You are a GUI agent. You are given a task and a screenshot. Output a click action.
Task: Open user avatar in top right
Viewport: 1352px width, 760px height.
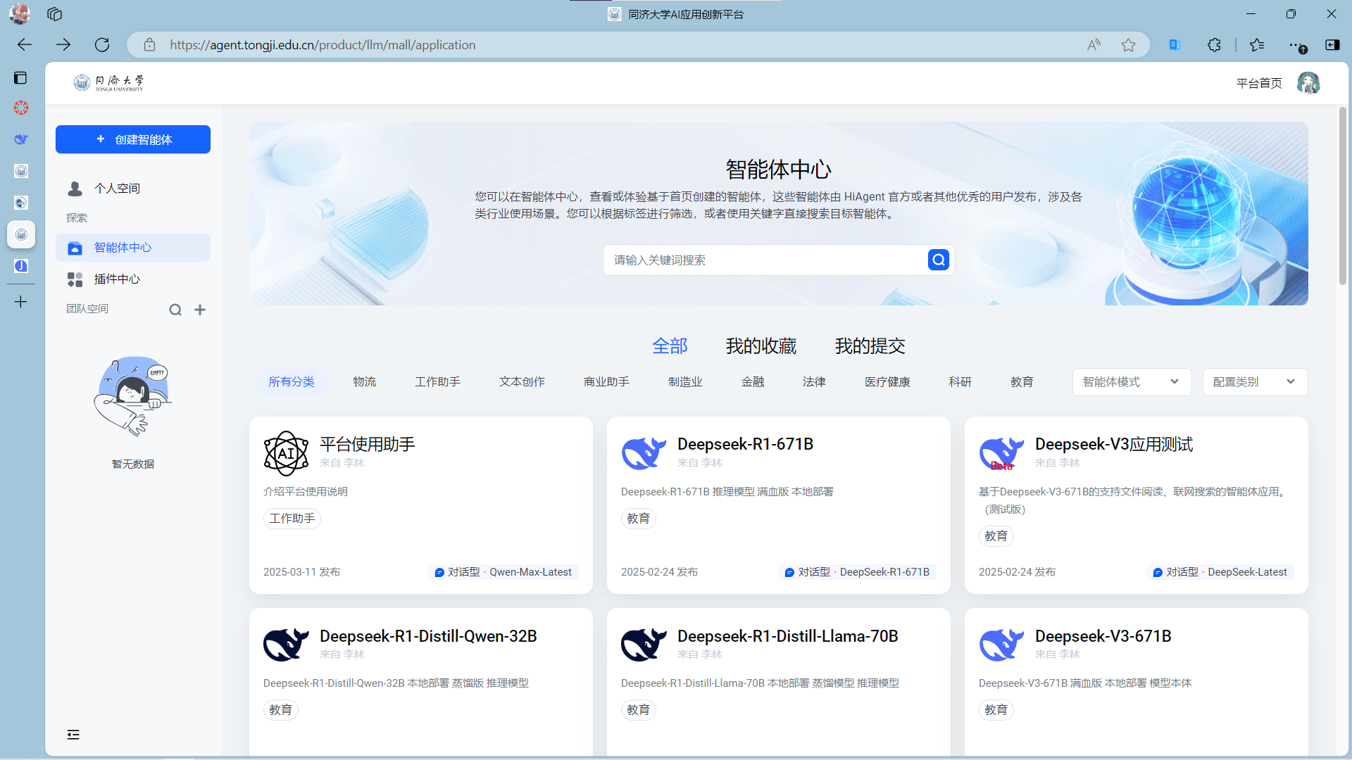click(x=1308, y=83)
